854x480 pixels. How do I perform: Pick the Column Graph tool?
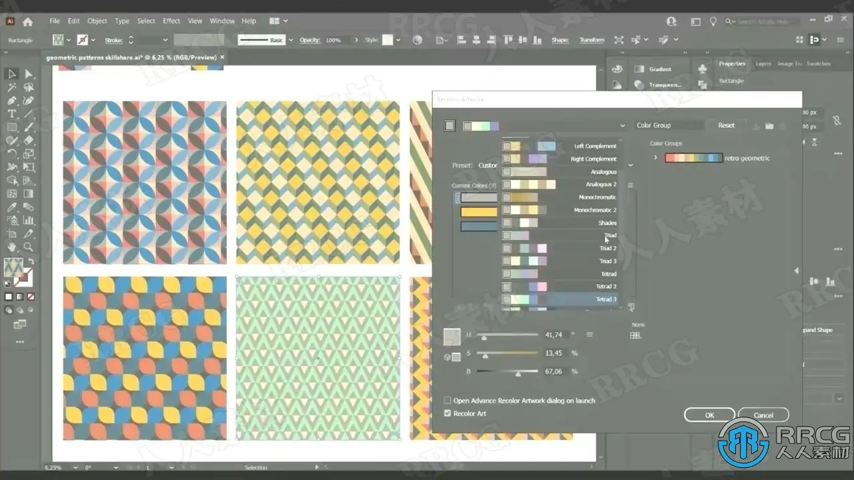pos(29,221)
